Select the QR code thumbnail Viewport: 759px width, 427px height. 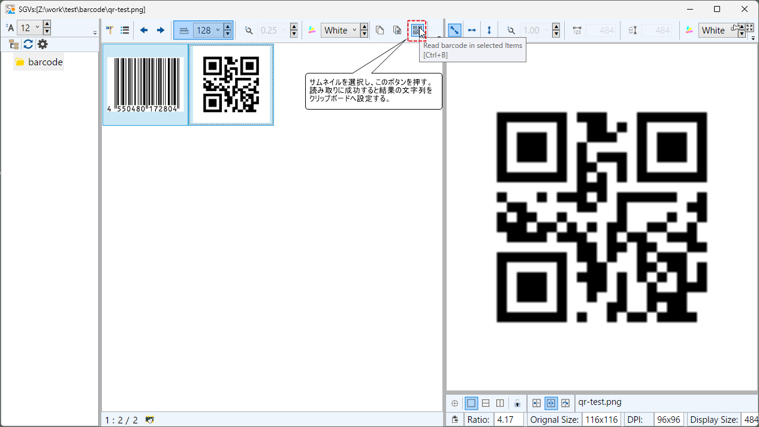[231, 84]
